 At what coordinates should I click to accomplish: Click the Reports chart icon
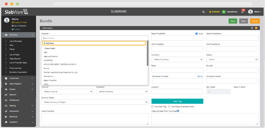coord(6,95)
